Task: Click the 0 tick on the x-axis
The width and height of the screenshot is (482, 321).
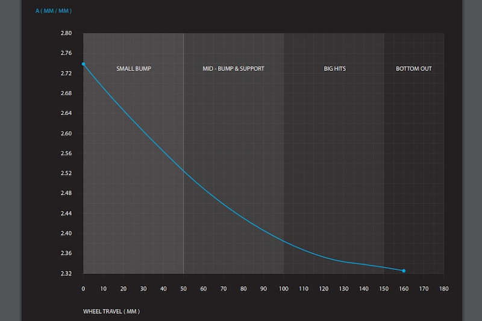Action: pos(83,289)
